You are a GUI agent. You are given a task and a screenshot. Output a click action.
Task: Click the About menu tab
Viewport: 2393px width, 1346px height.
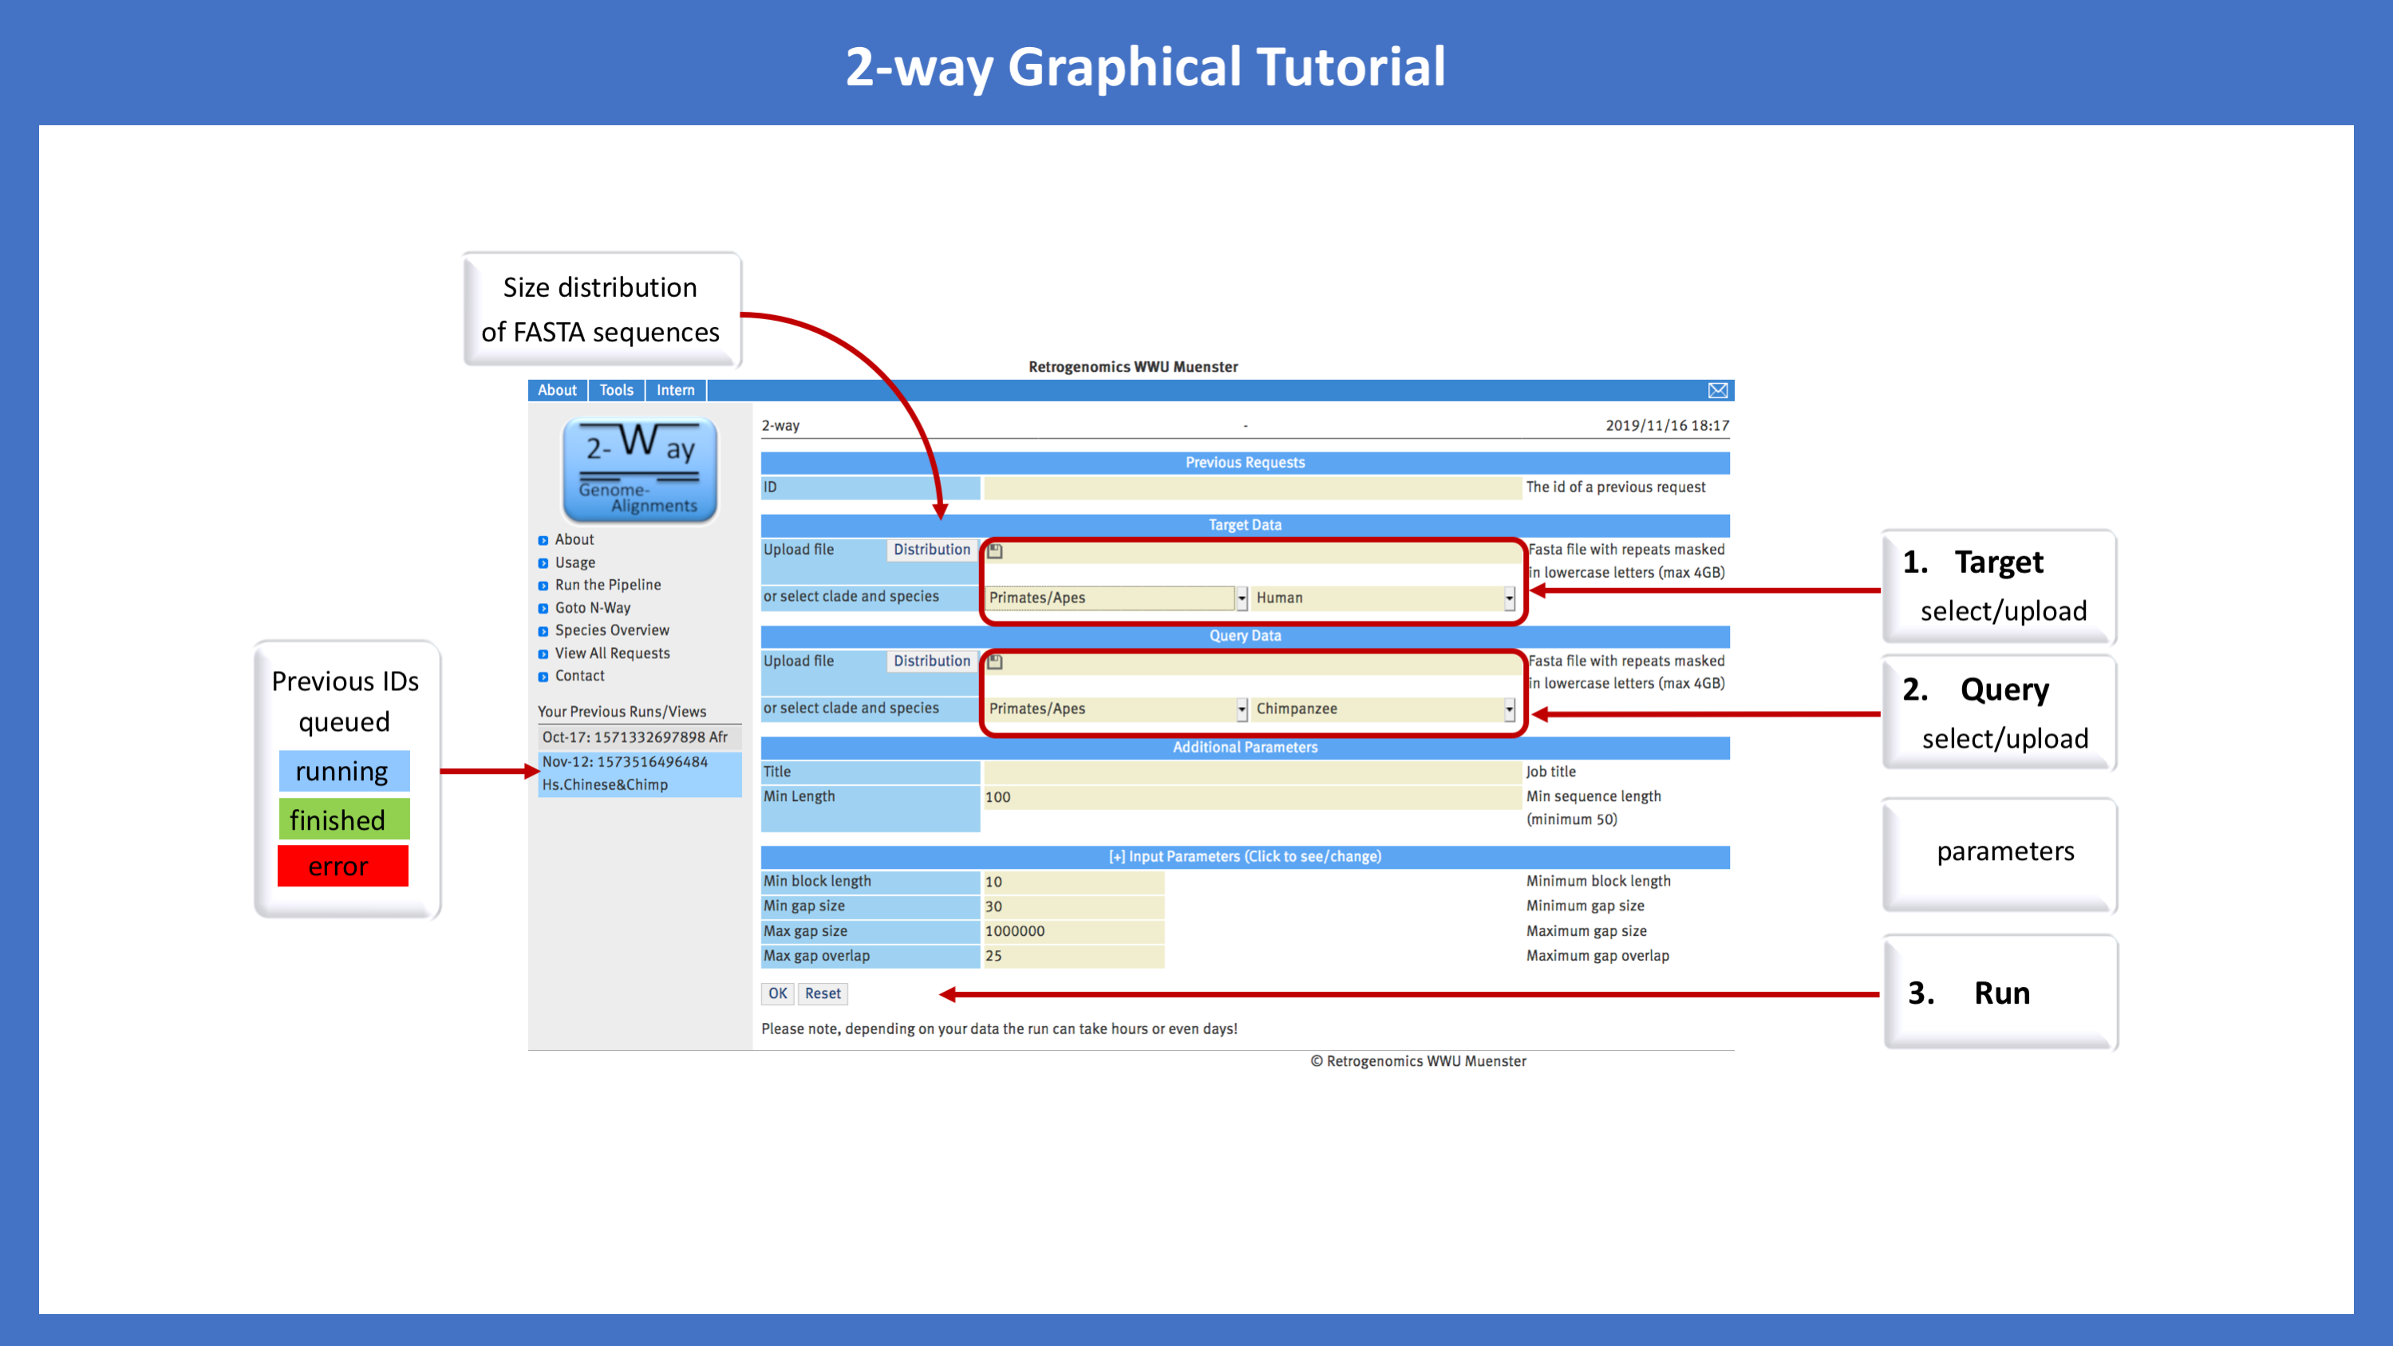coord(557,389)
